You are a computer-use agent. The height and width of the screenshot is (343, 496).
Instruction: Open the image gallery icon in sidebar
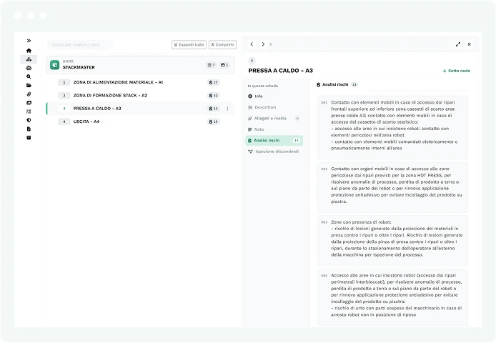tap(29, 103)
